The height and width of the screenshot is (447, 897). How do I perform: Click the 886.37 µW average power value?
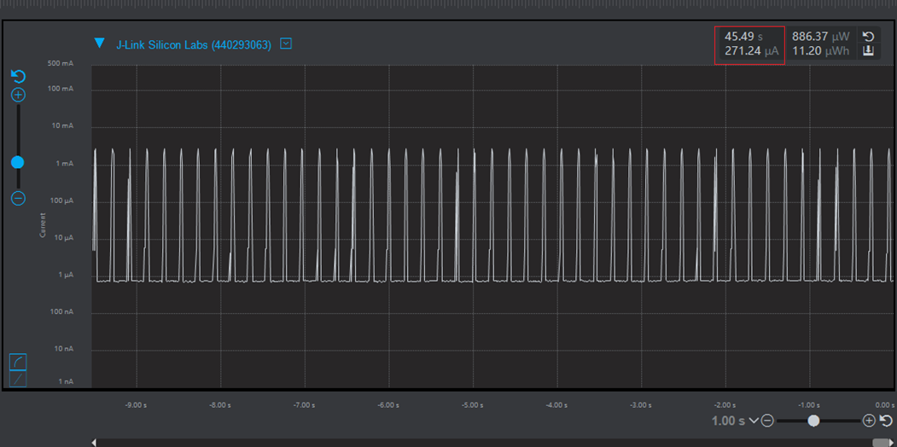pos(821,37)
